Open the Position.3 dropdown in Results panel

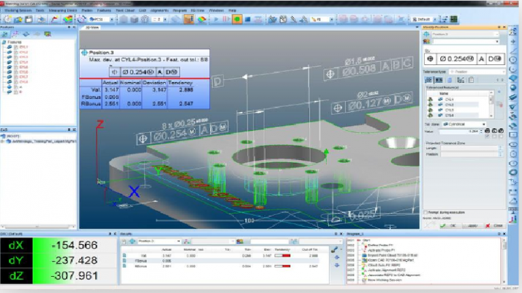[x=179, y=241]
